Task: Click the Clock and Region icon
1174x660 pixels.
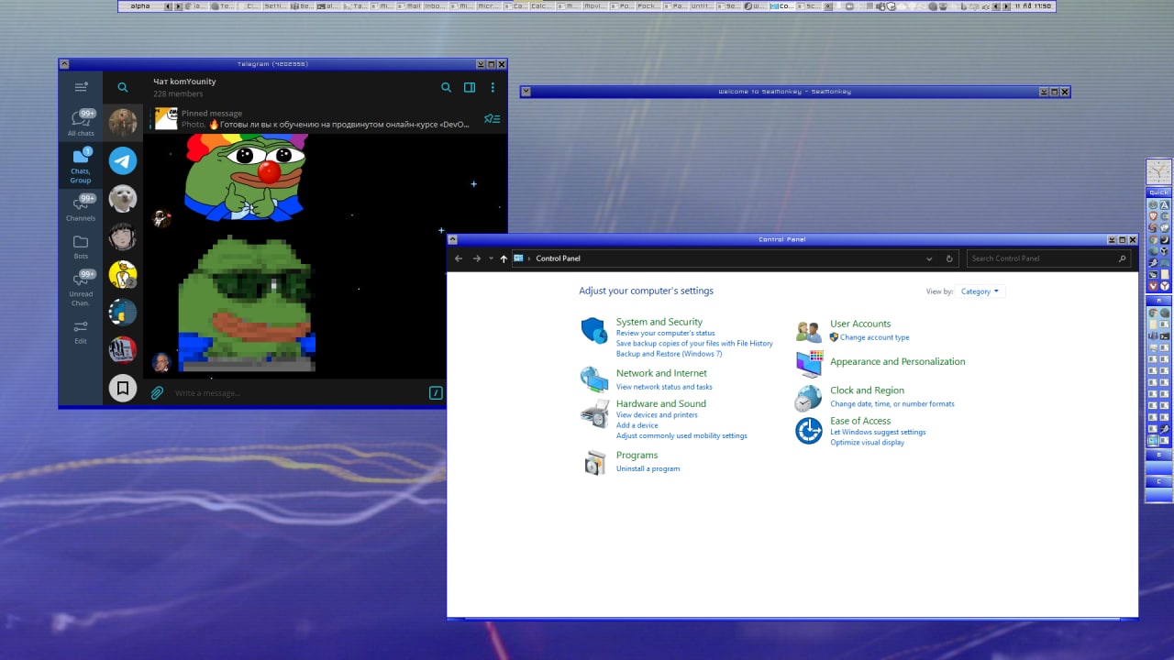Action: (x=808, y=398)
